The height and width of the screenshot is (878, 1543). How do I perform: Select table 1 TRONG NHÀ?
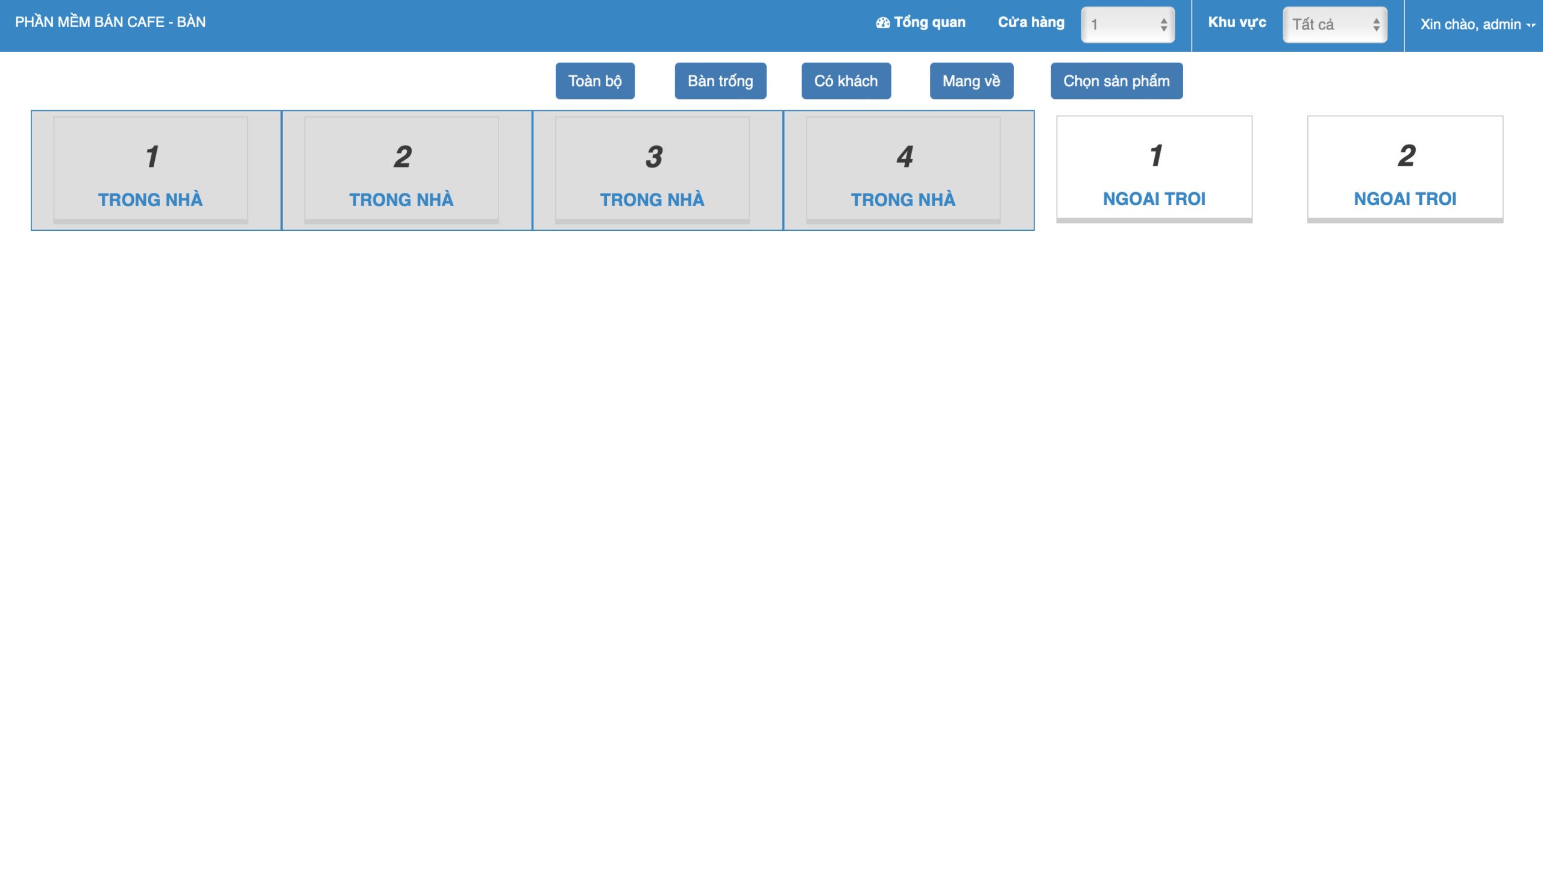pyautogui.click(x=151, y=170)
